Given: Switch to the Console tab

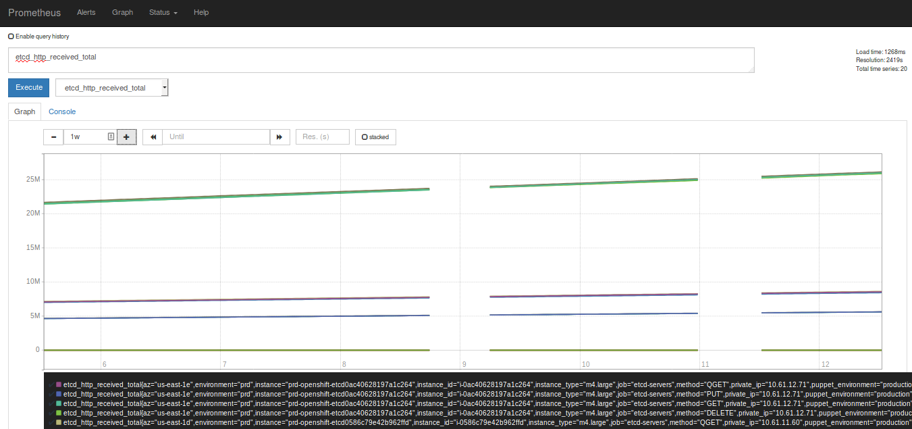Looking at the screenshot, I should [x=62, y=111].
